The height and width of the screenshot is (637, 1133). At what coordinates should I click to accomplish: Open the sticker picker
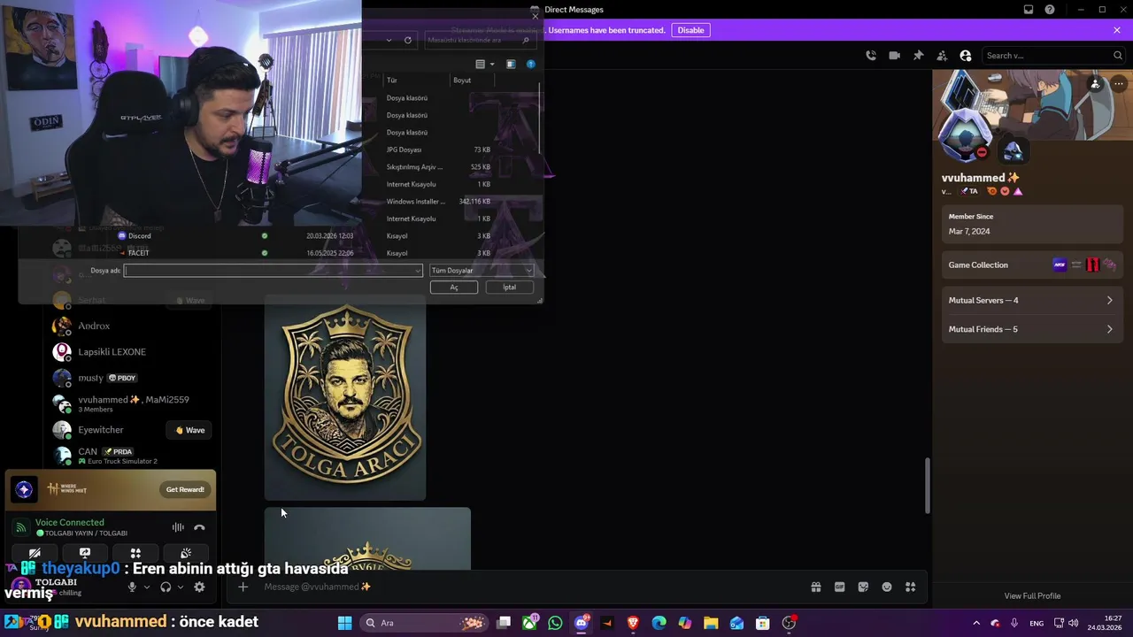coord(863,587)
